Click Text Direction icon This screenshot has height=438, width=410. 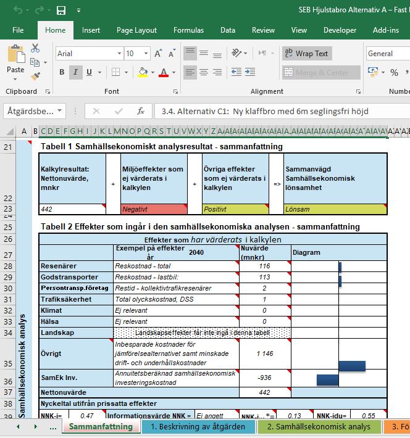click(x=262, y=53)
